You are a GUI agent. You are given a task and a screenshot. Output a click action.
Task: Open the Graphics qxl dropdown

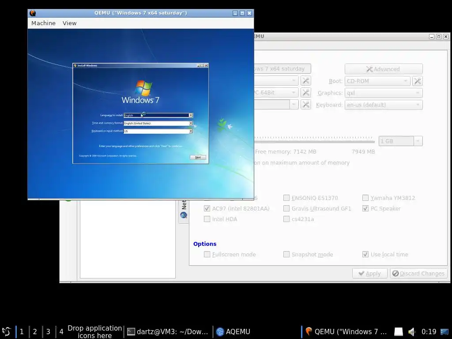[384, 93]
